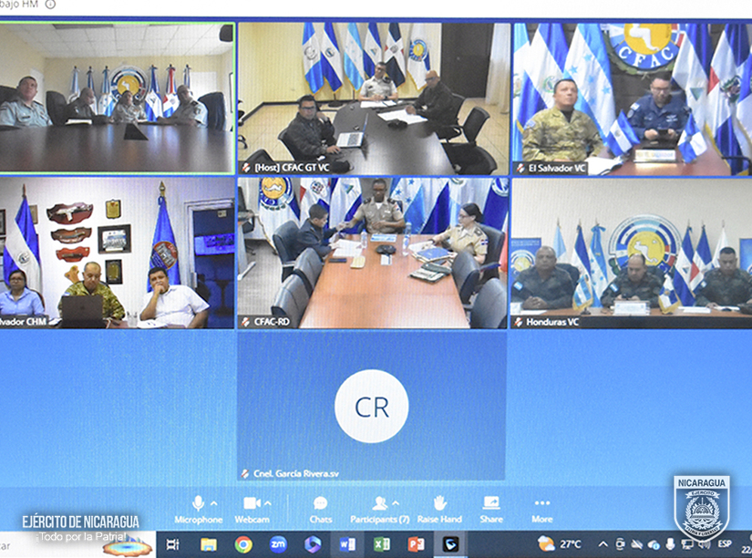Start screen Share from the toolbar
The width and height of the screenshot is (752, 558).
click(x=491, y=504)
